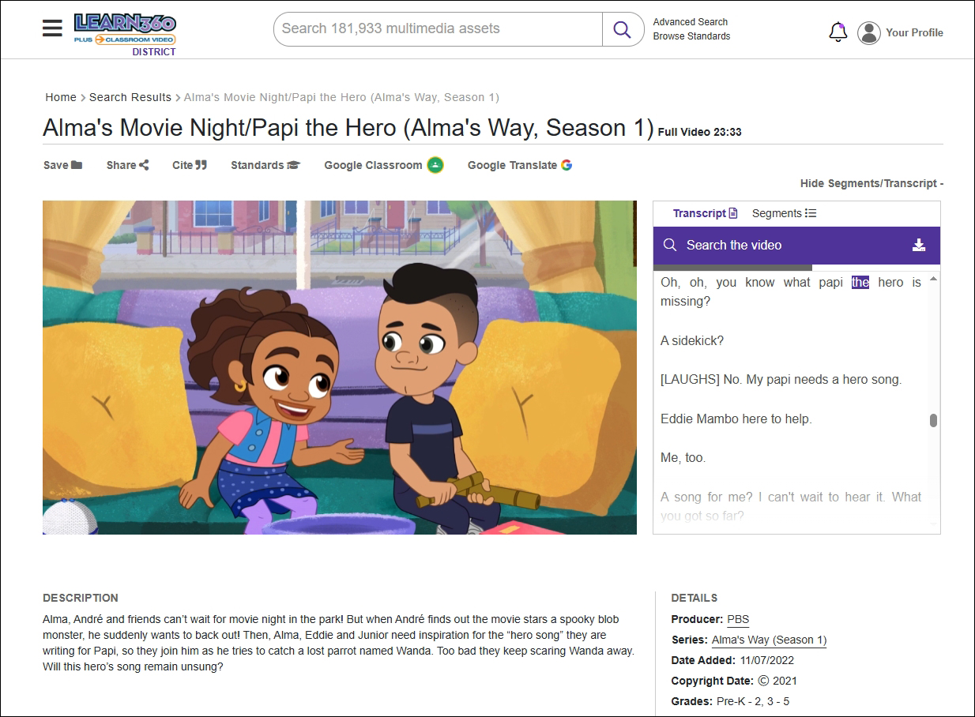
Task: Click the Share button text
Action: click(x=122, y=165)
